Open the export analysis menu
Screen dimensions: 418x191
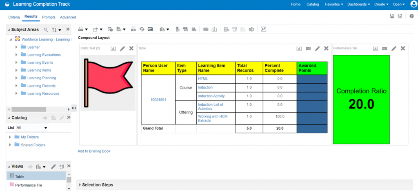pos(98,29)
